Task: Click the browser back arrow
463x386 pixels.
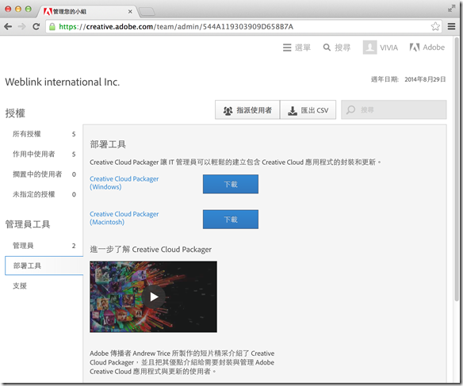Action: (x=8, y=27)
